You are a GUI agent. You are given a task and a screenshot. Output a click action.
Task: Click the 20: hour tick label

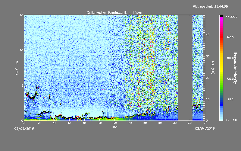[175, 123]
